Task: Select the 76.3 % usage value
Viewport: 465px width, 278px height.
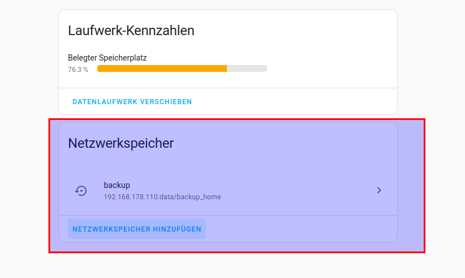Action: coord(78,70)
